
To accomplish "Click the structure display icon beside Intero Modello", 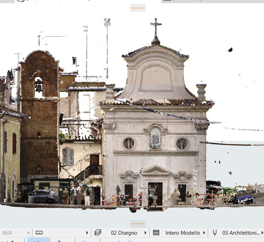I will point(156,233).
